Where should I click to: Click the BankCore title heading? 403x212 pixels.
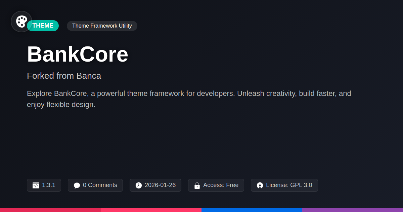[78, 54]
